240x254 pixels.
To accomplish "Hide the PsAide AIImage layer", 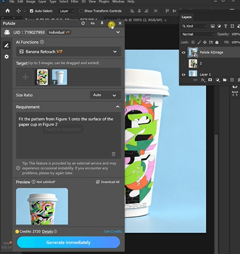I will [184, 52].
